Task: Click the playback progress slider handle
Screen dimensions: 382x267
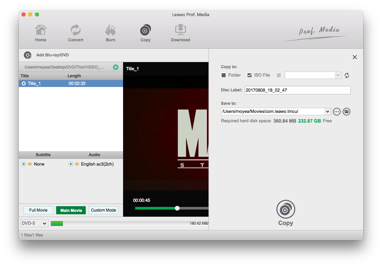Action: tap(177, 208)
